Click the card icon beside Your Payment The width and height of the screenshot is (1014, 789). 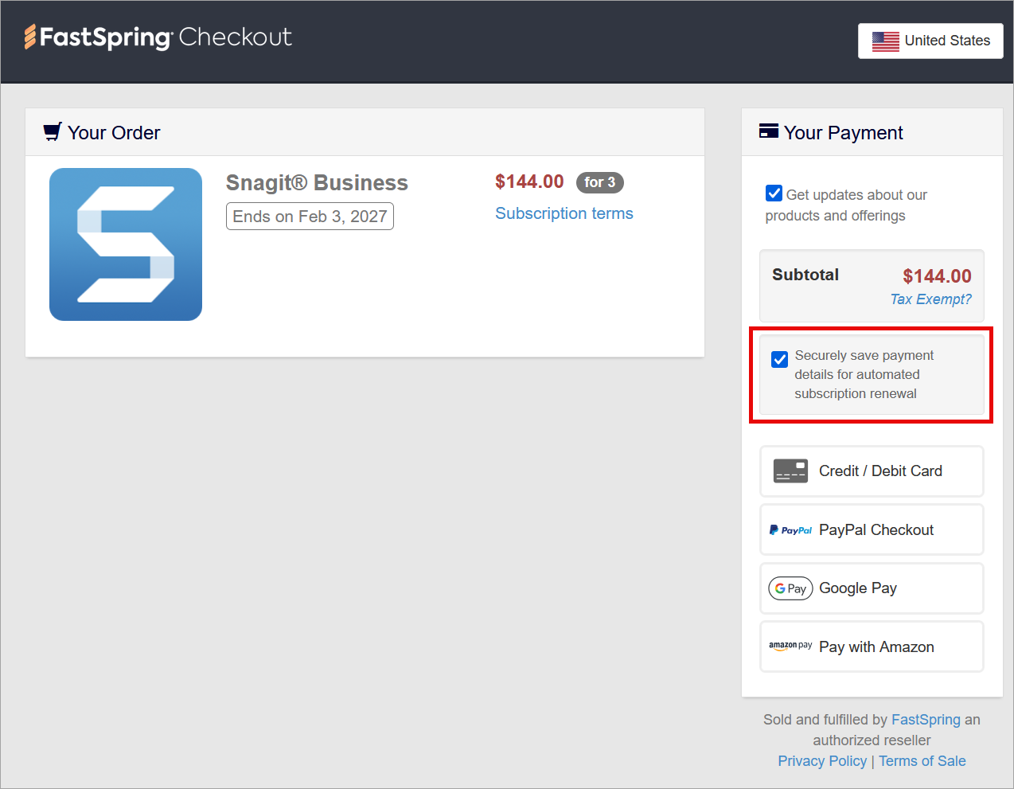(x=768, y=131)
